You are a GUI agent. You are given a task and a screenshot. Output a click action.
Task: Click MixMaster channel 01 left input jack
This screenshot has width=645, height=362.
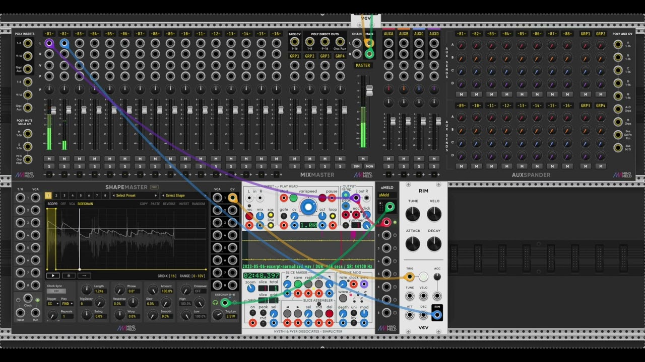pos(49,43)
